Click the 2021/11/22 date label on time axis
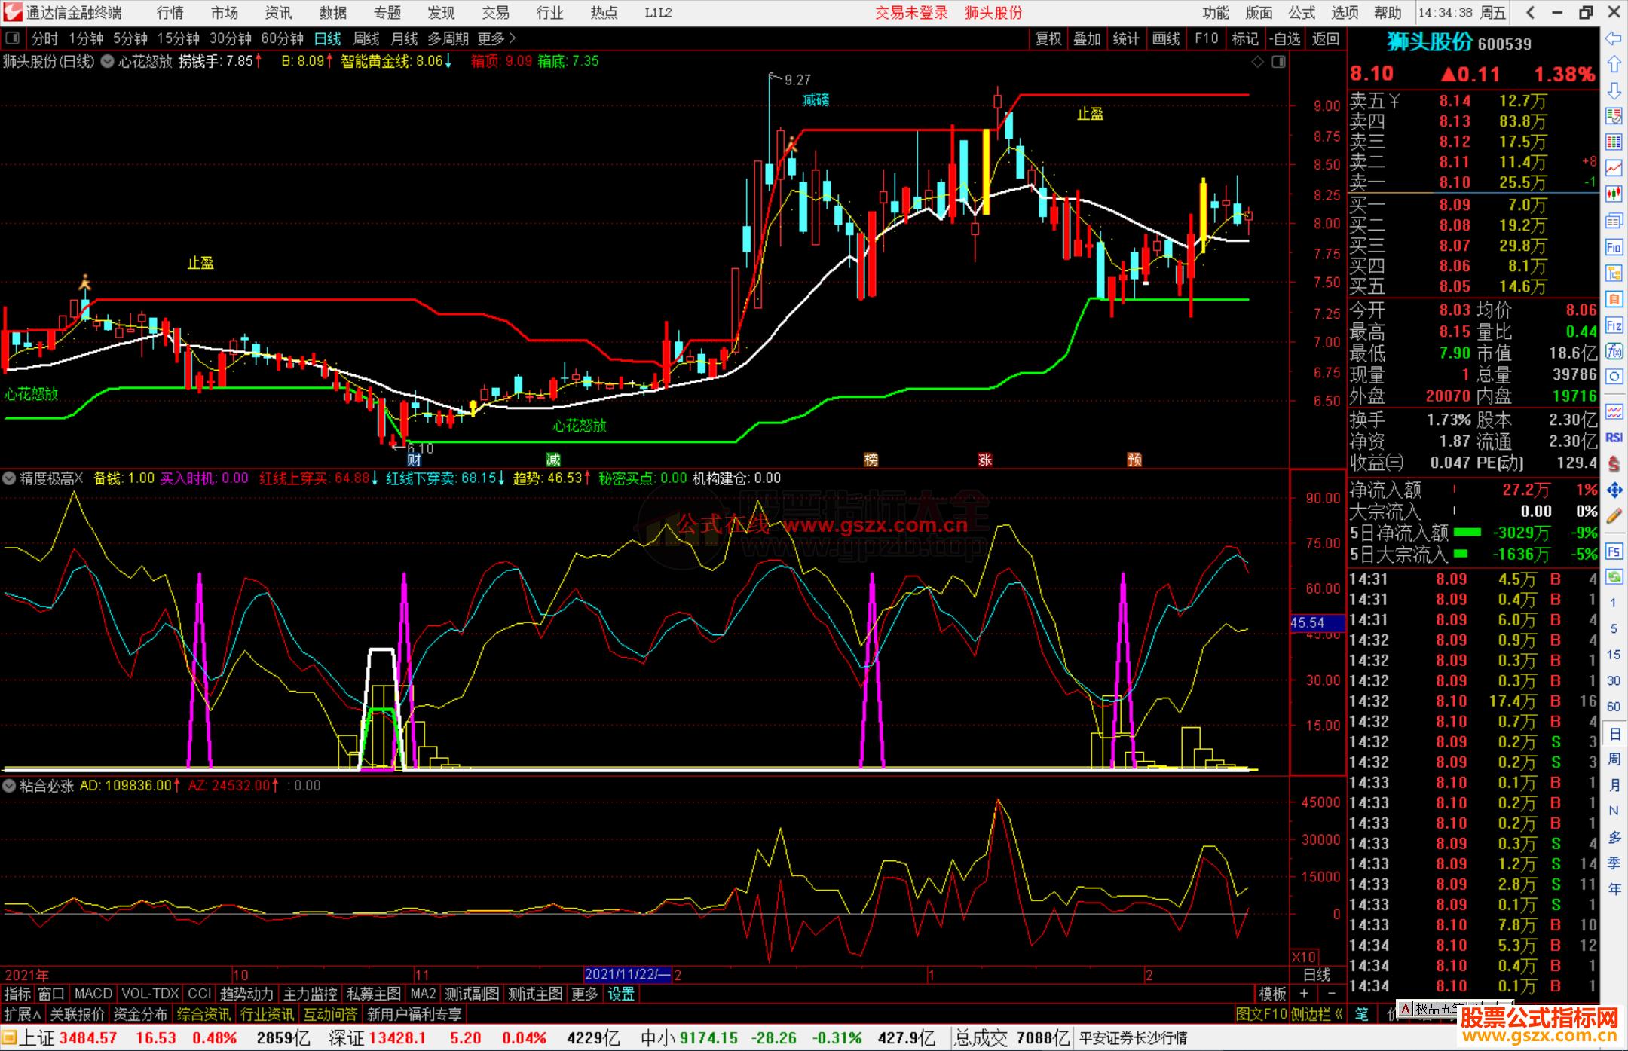Viewport: 1628px width, 1051px height. click(x=627, y=974)
